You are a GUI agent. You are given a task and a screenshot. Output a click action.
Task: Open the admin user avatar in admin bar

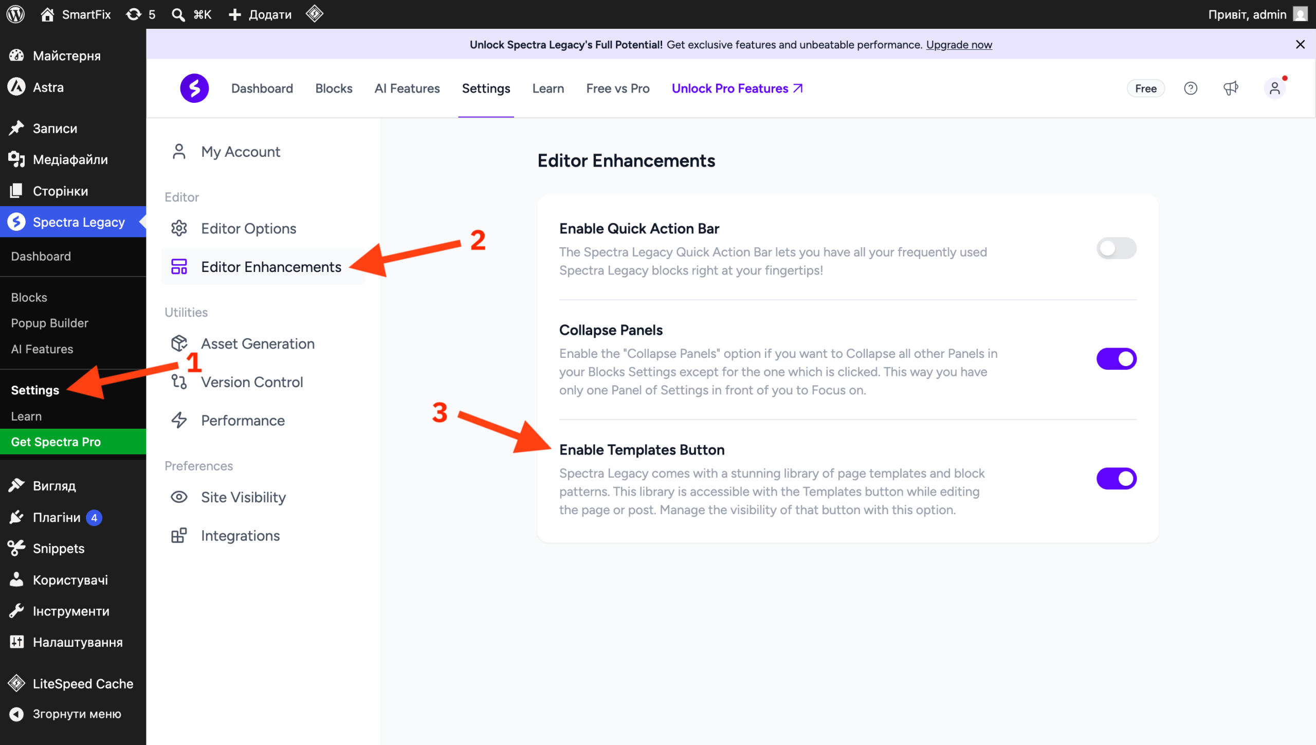1300,14
